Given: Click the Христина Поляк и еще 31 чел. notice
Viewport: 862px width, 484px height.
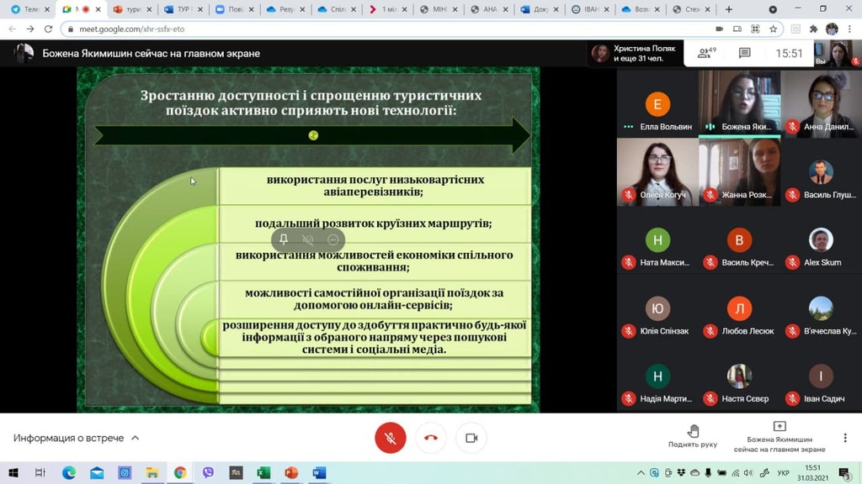Looking at the screenshot, I should [x=633, y=54].
